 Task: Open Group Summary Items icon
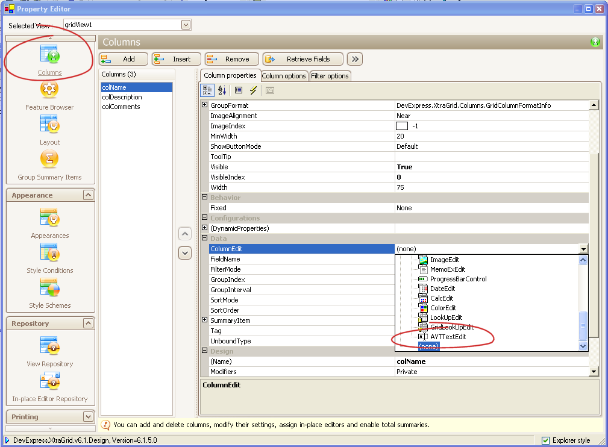pos(49,159)
